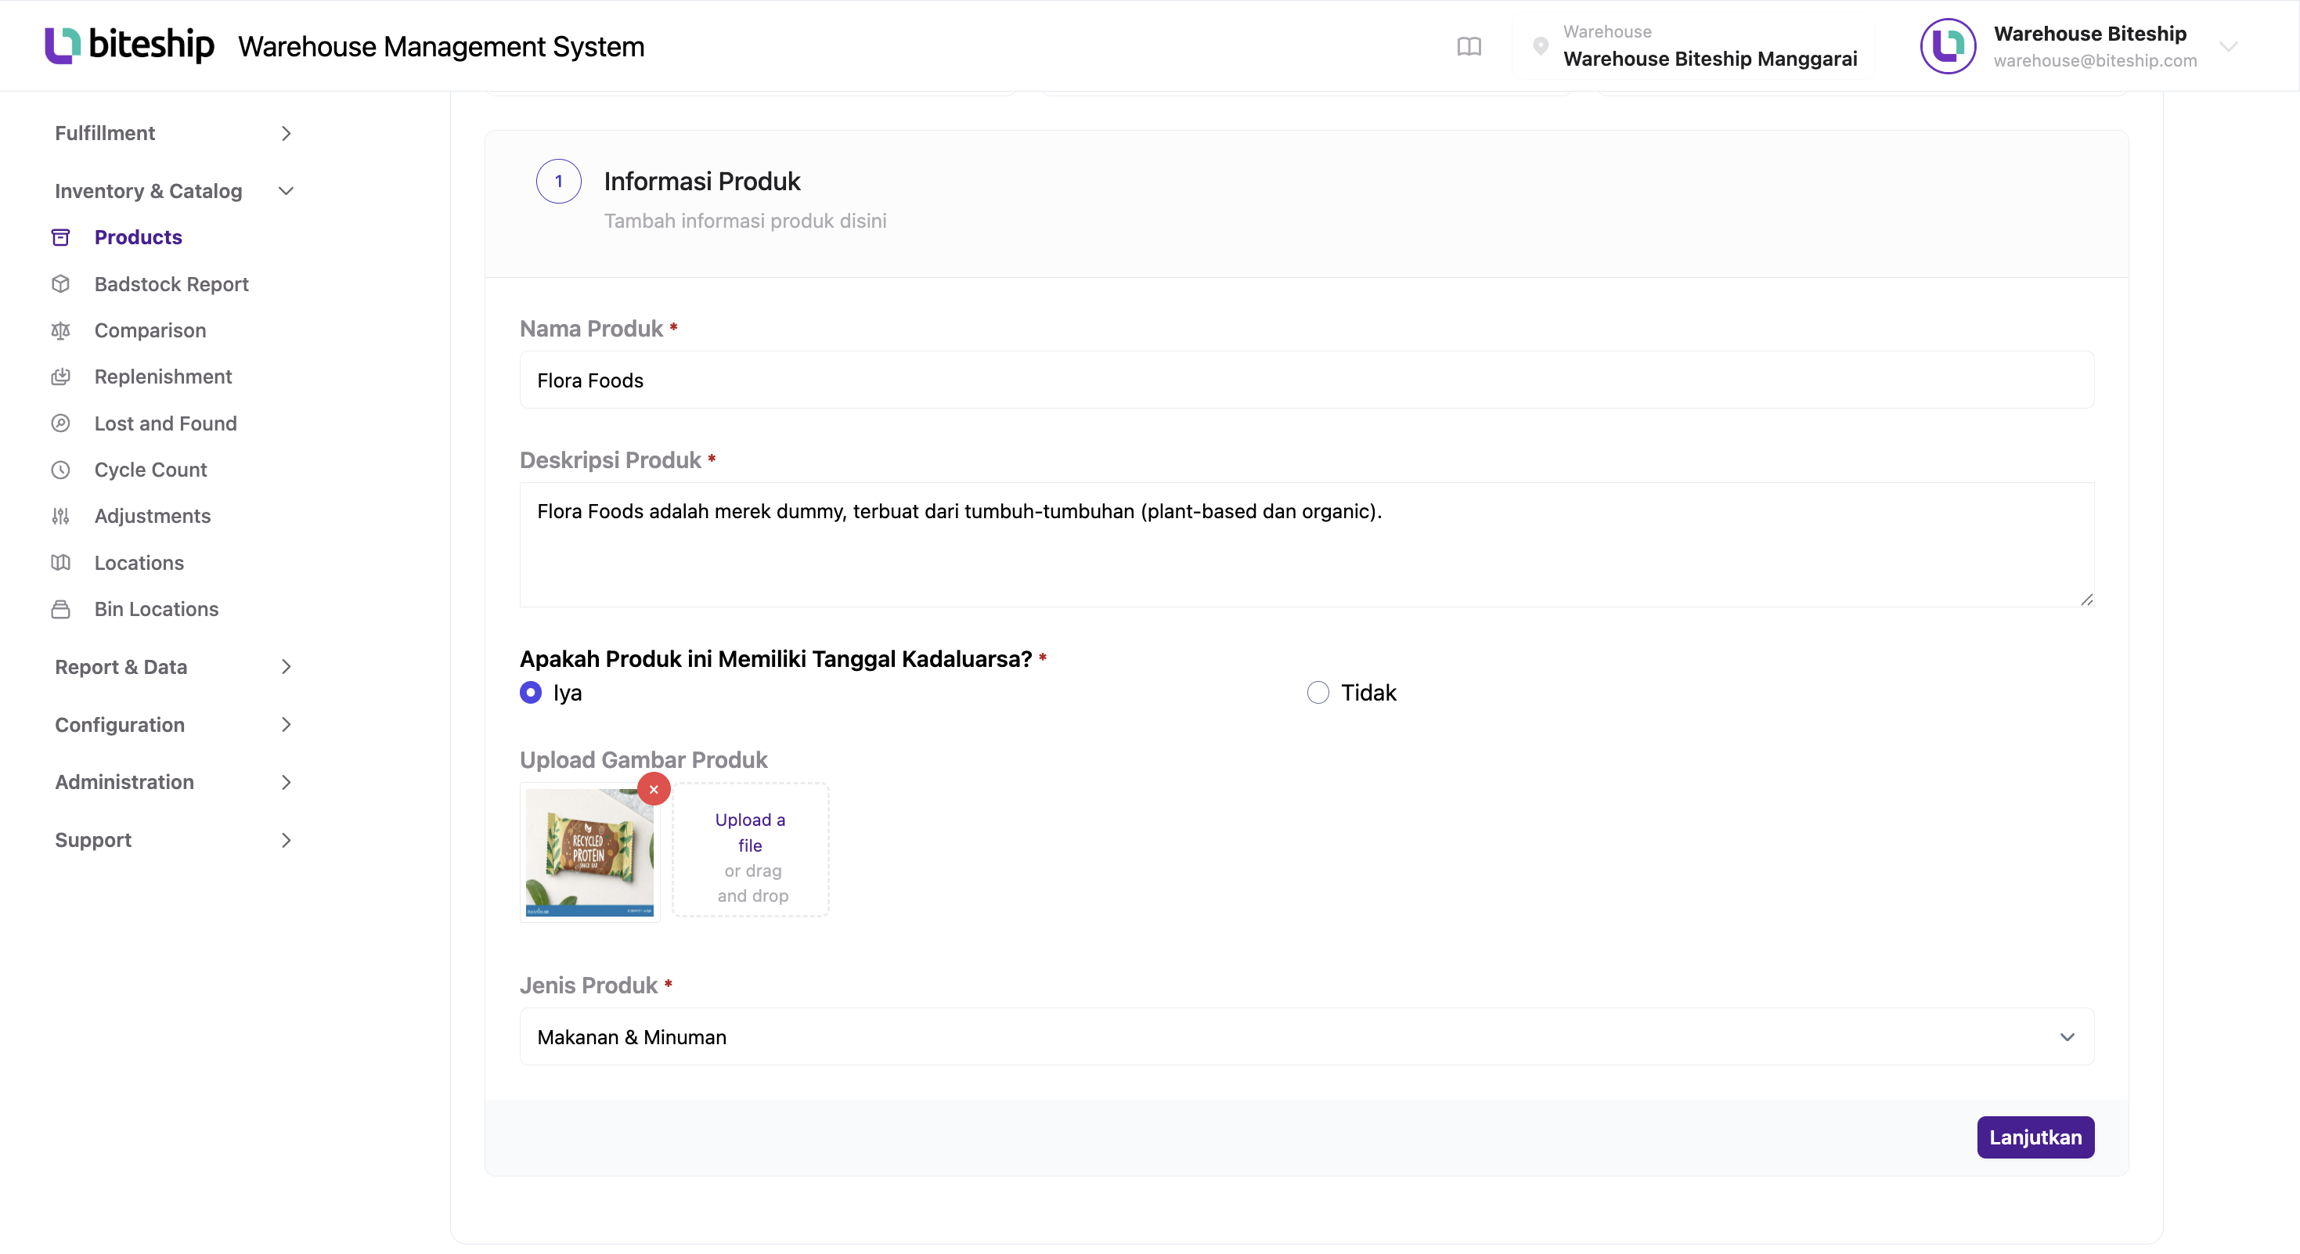Click the protein bar product thumbnail

590,852
